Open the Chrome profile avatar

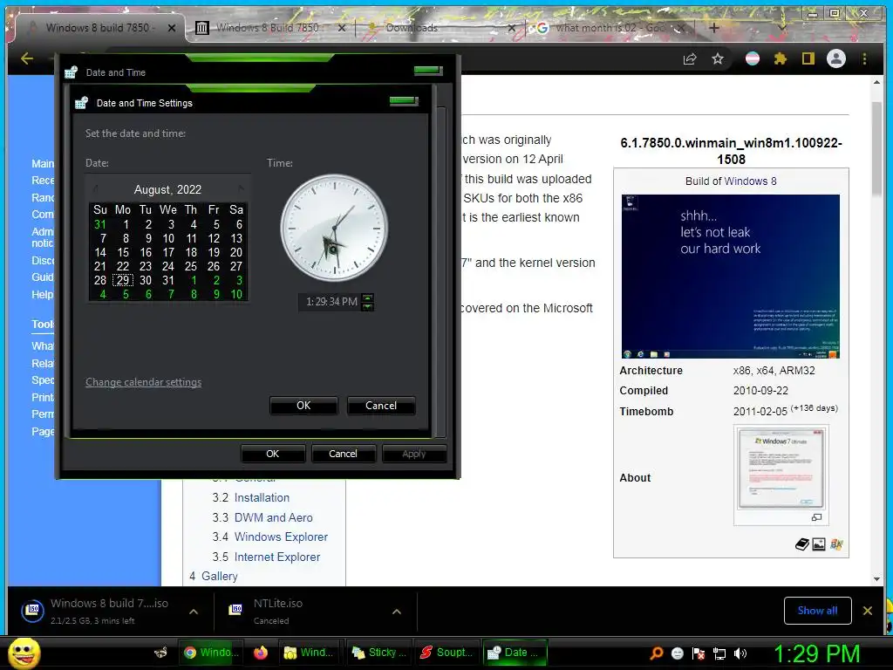pyautogui.click(x=836, y=58)
